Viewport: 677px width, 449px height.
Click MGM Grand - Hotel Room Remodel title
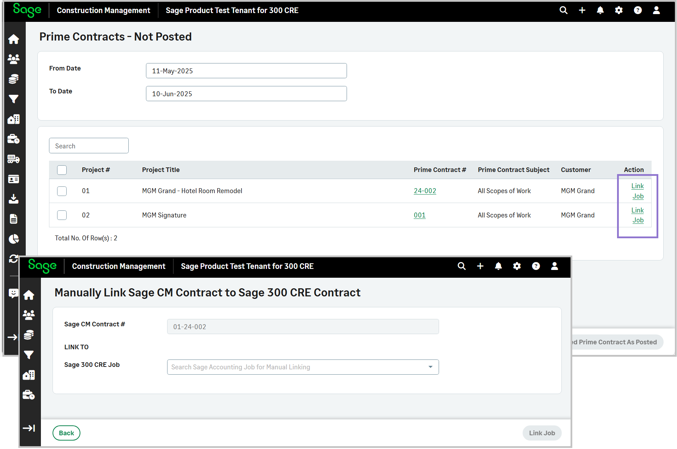coord(192,191)
